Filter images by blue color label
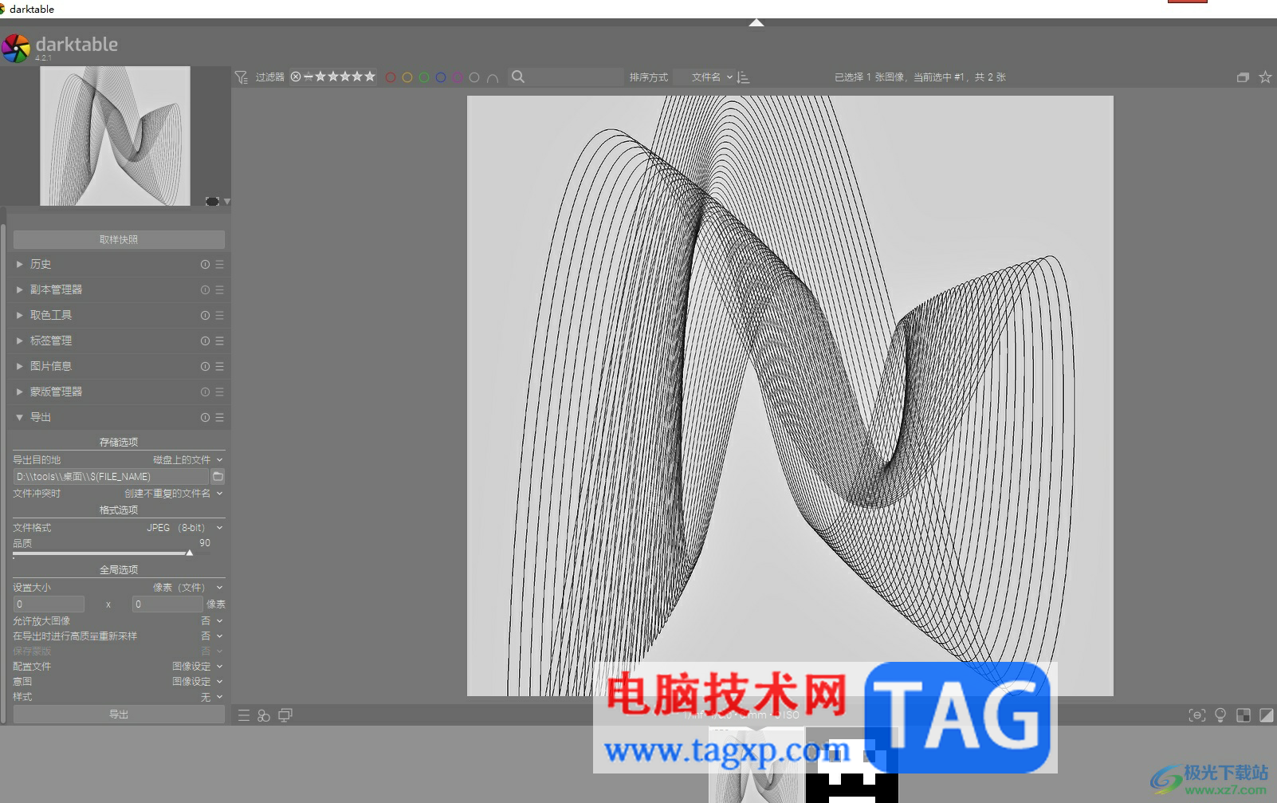1277x803 pixels. click(440, 77)
